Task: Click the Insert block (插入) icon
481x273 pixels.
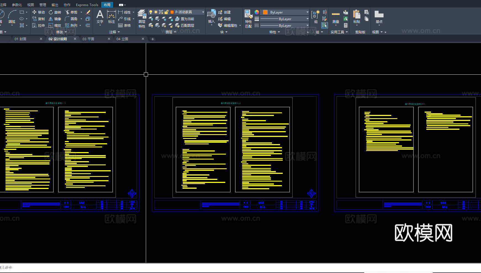Action: tap(212, 17)
